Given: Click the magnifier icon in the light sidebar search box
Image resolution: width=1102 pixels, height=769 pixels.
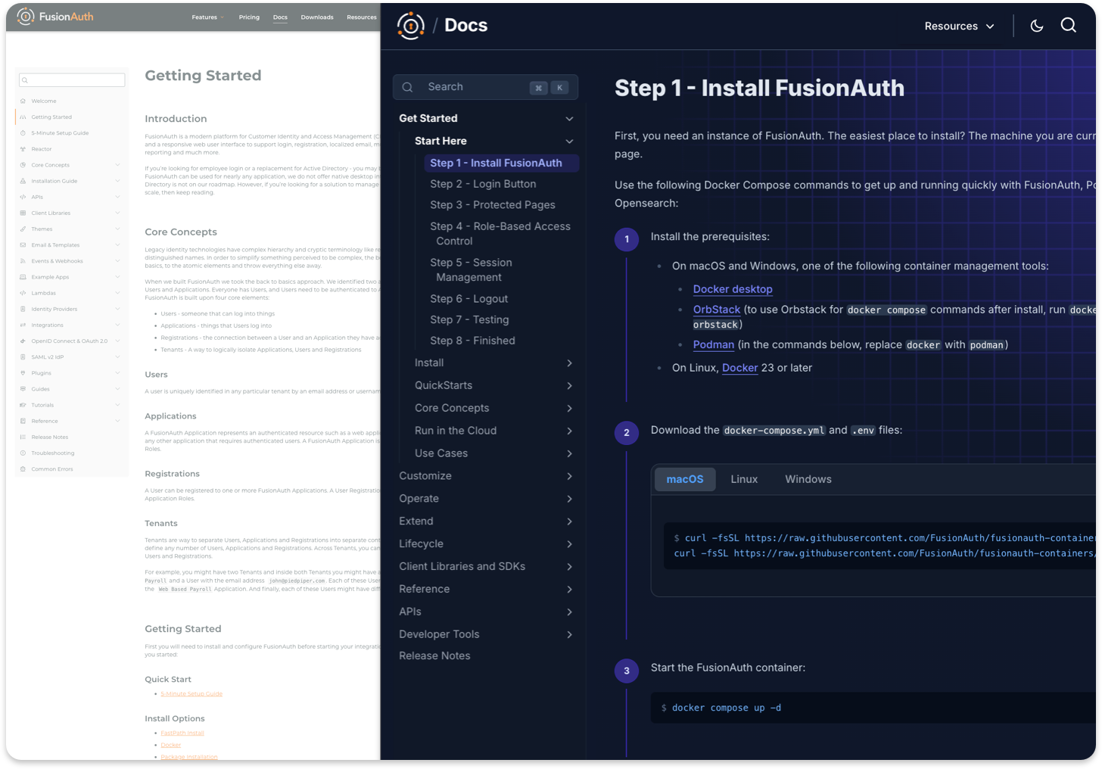Looking at the screenshot, I should pyautogui.click(x=25, y=80).
